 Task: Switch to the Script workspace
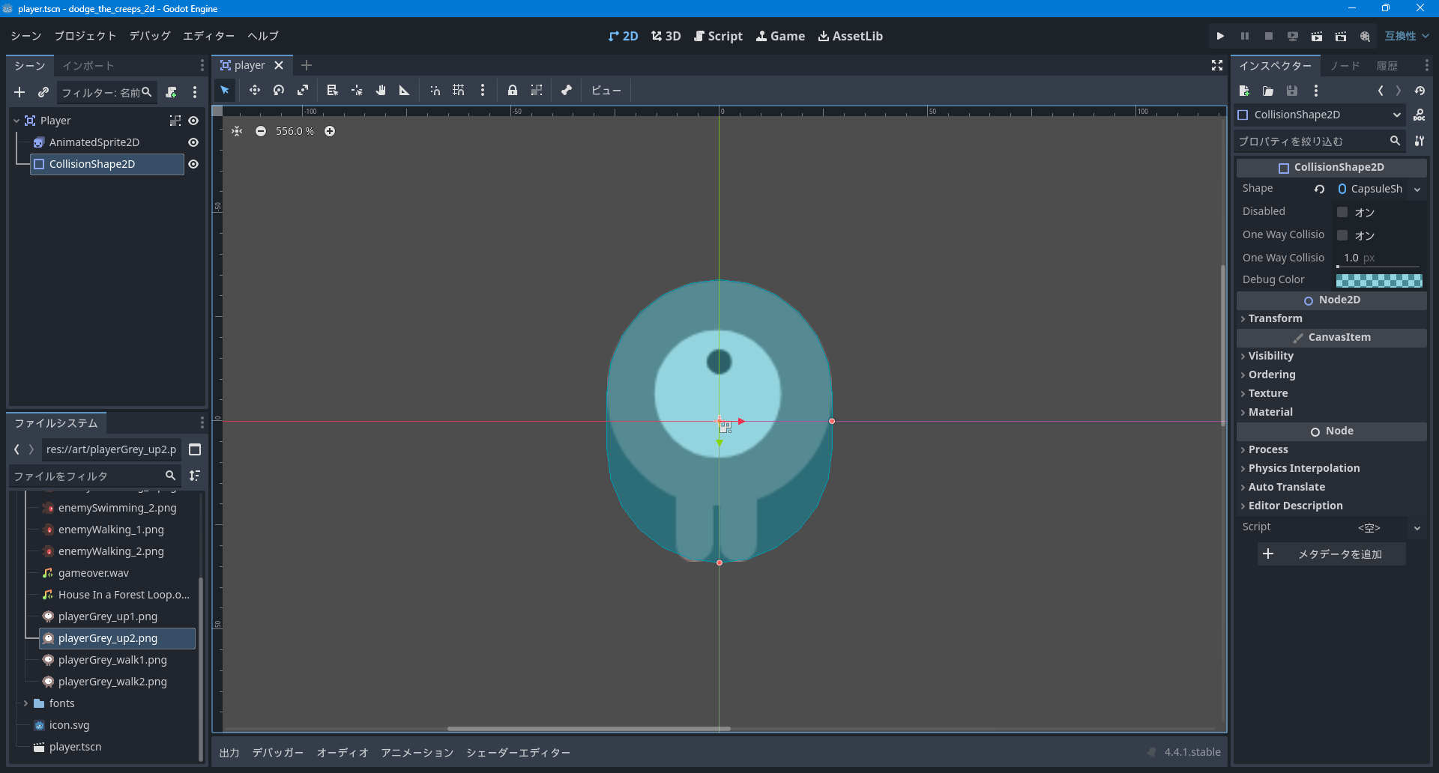(x=719, y=36)
